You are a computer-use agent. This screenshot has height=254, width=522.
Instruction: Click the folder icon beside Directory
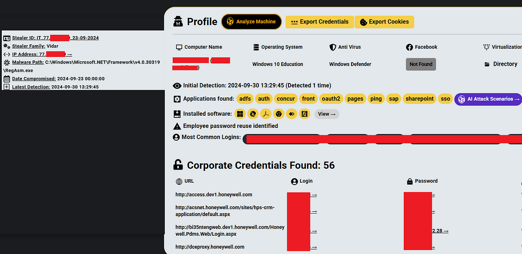pyautogui.click(x=487, y=64)
